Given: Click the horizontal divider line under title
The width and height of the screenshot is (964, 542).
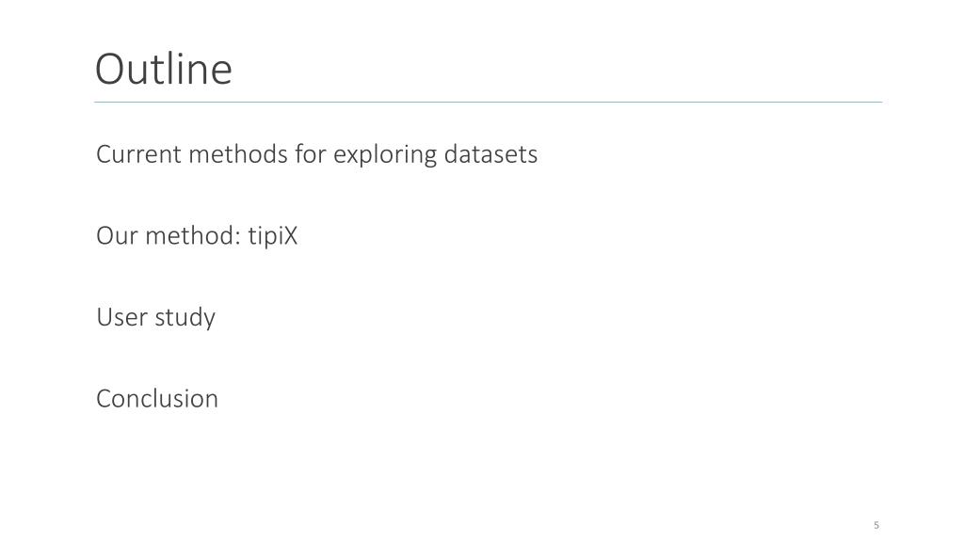Looking at the screenshot, I should coord(489,102).
